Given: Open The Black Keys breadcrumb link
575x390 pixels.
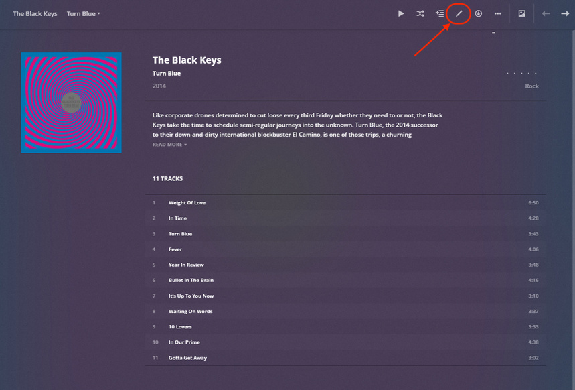Looking at the screenshot, I should [35, 13].
